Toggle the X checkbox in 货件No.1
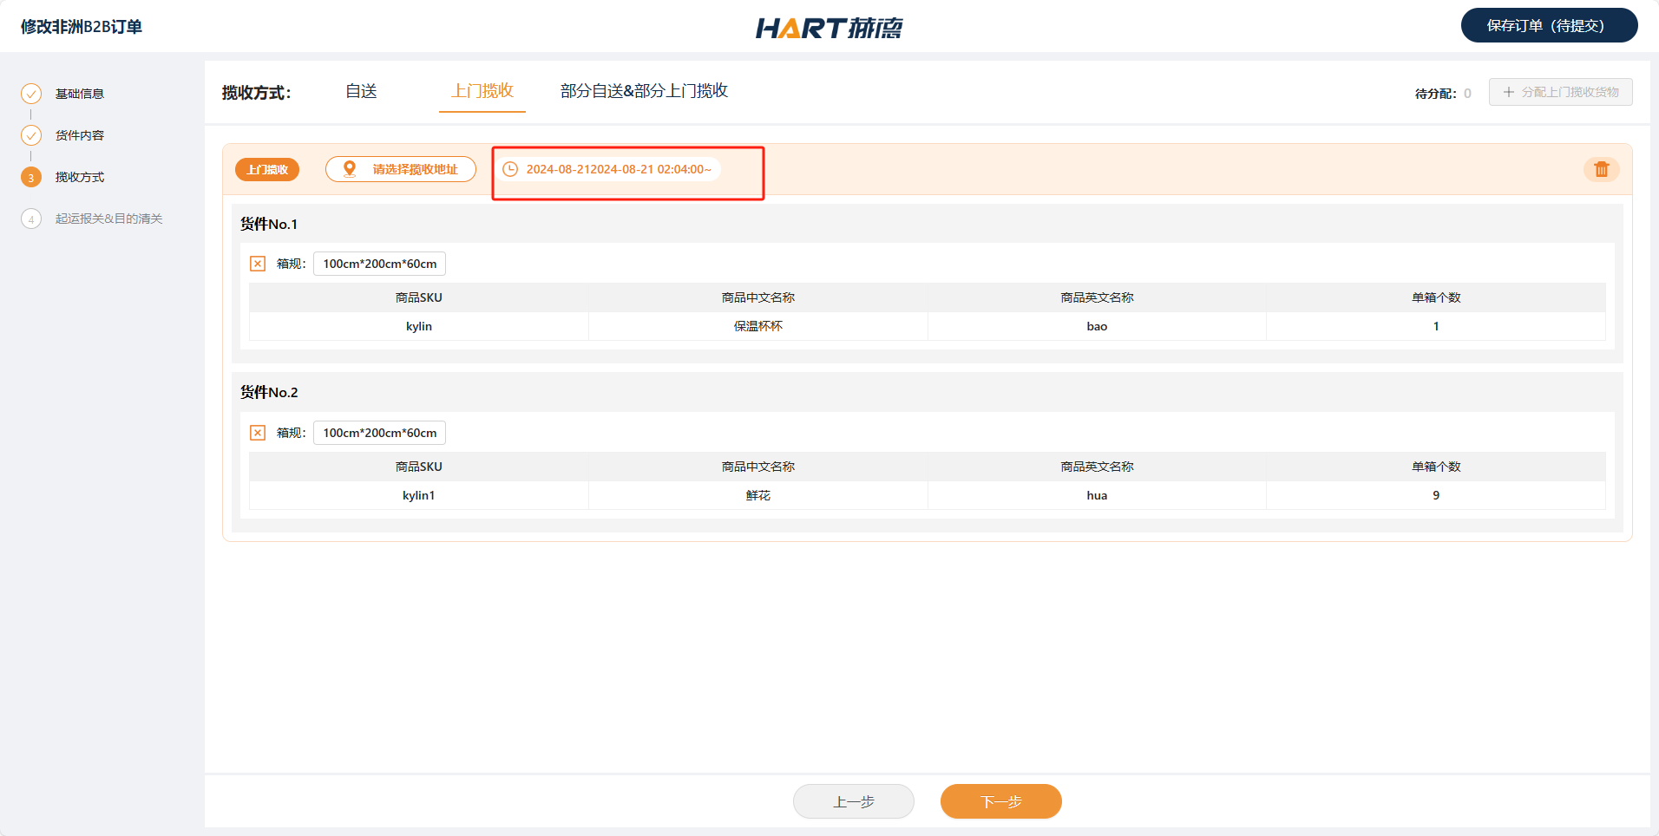The height and width of the screenshot is (836, 1659). tap(258, 264)
